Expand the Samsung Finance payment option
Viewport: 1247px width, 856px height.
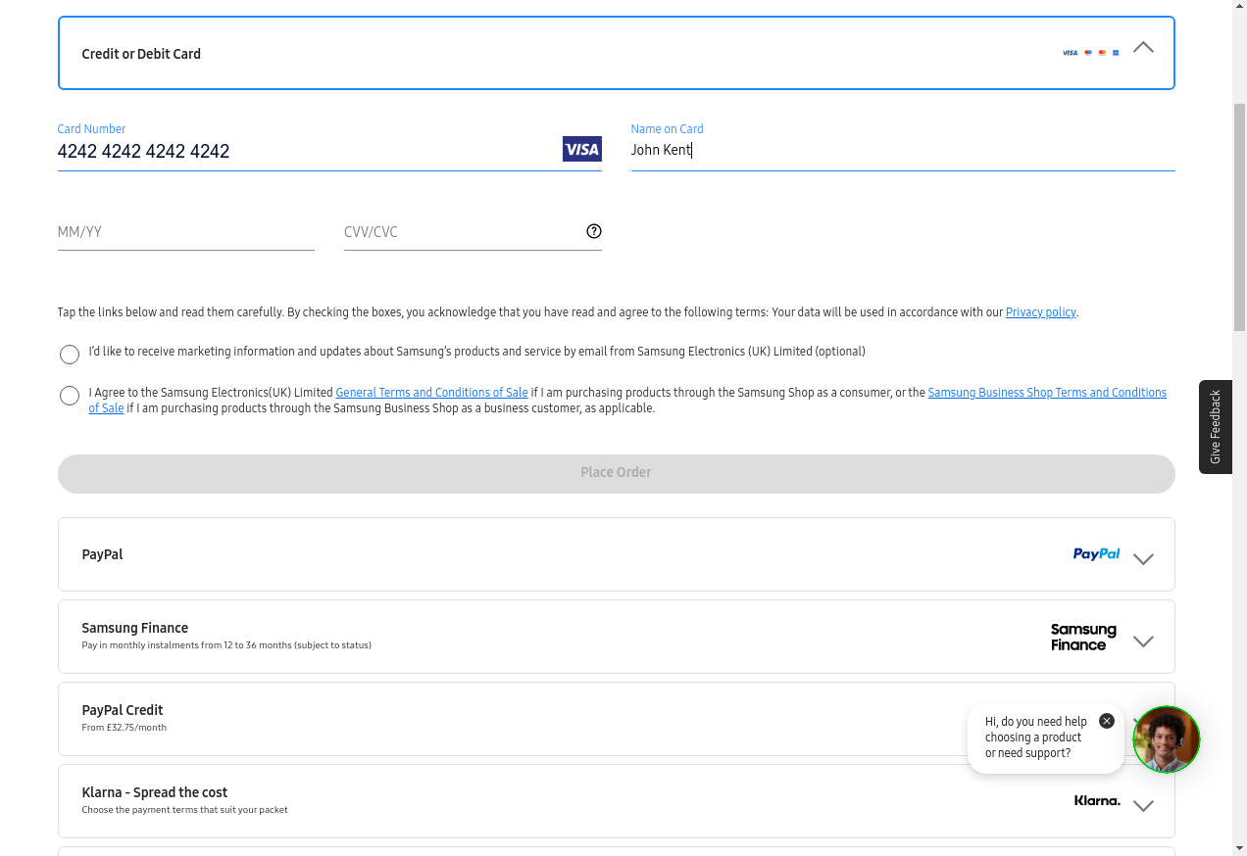[1143, 642]
